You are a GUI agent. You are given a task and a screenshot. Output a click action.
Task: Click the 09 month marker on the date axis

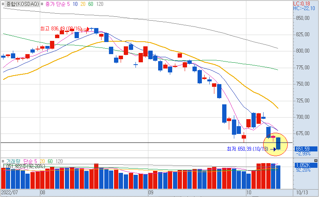(x=151, y=192)
